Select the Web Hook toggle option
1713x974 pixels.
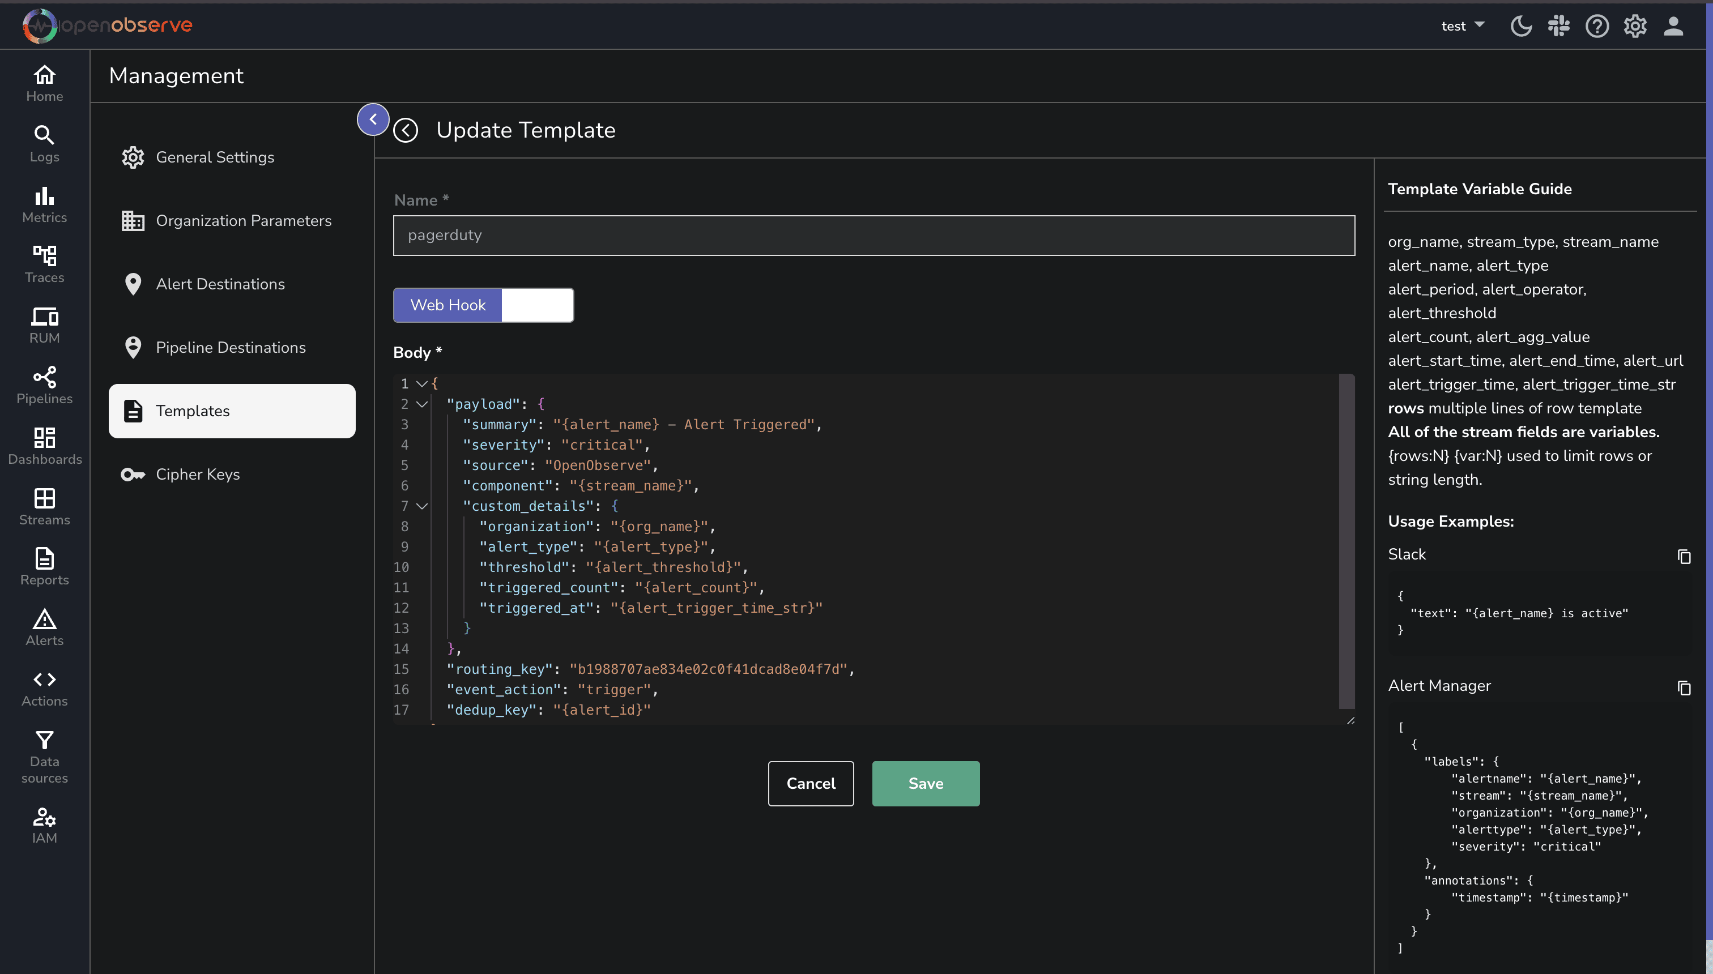[x=448, y=305]
